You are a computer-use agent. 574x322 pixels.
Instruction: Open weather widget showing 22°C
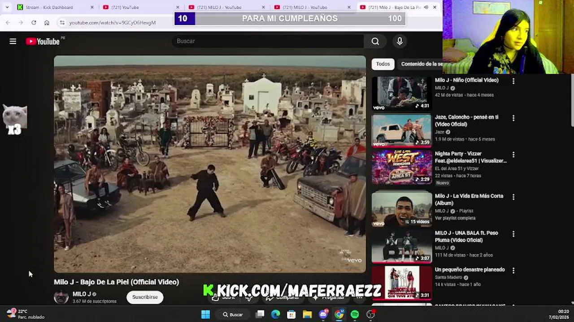point(25,314)
